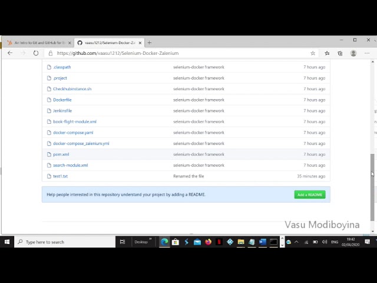
Task: Open the volume control in tray
Action: coord(325,242)
